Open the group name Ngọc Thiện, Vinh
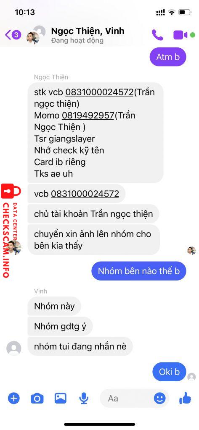The image size is (199, 430). click(88, 31)
